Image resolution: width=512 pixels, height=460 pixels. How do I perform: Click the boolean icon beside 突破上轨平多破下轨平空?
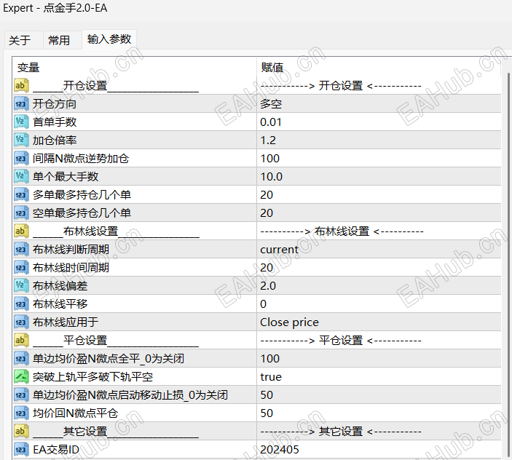[22, 377]
